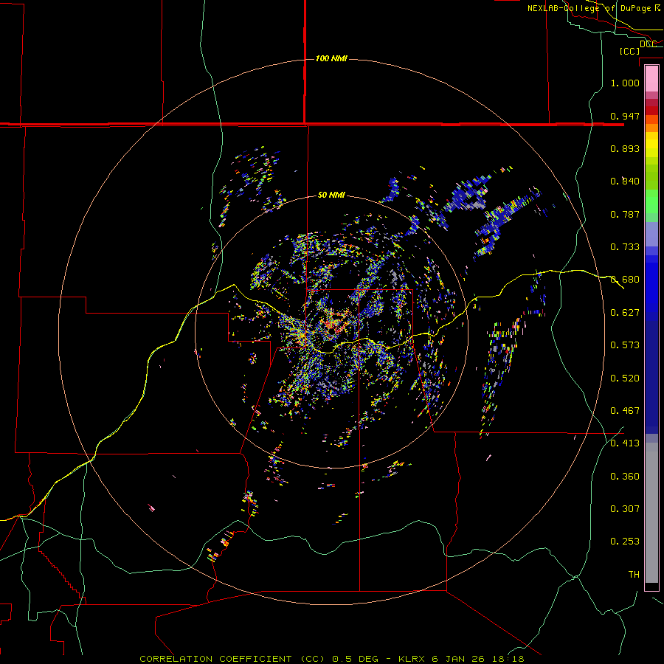Click the 0.253 legend value
This screenshot has width=664, height=664.
coord(625,542)
